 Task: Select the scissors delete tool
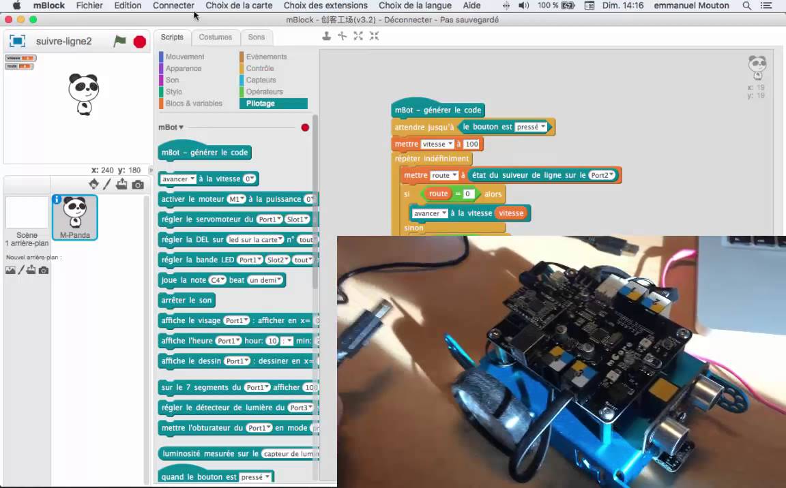(x=343, y=36)
